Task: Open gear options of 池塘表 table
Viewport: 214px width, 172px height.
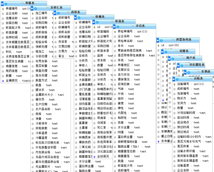Action: [x=166, y=52]
